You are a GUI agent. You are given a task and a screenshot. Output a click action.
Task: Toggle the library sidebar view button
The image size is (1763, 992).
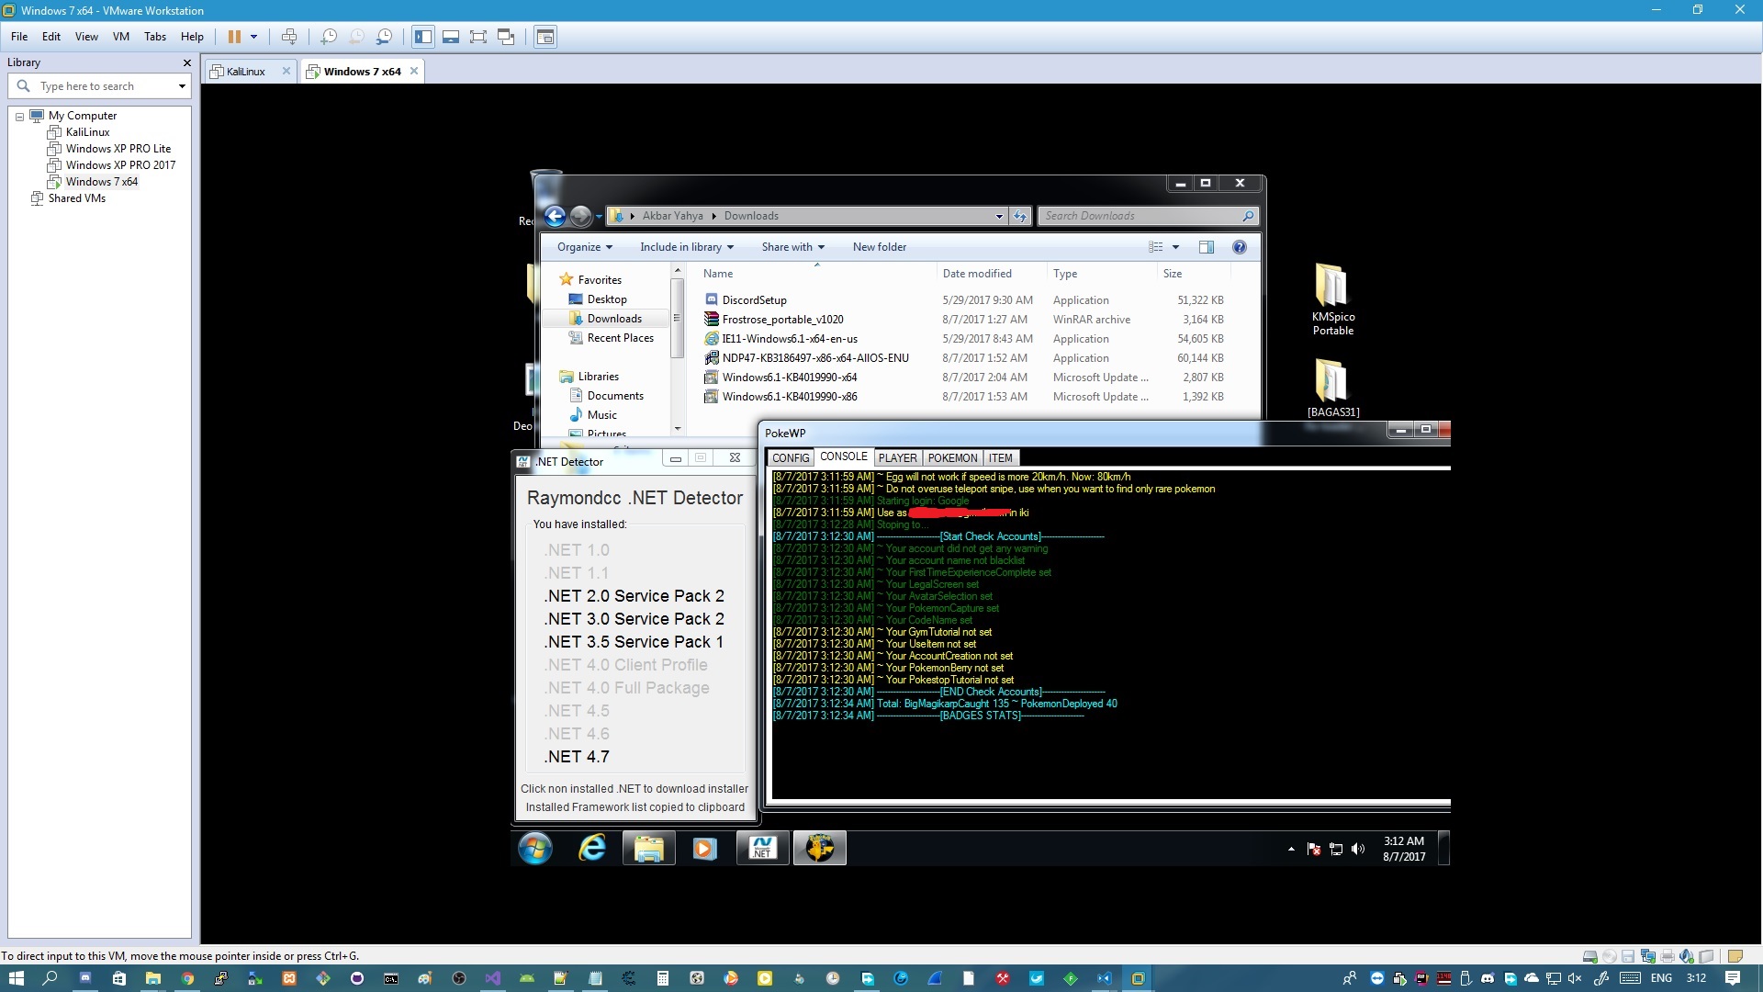click(423, 37)
